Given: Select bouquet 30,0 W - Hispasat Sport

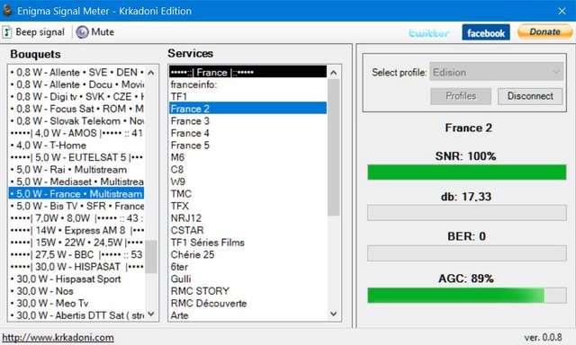Looking at the screenshot, I should [76, 279].
